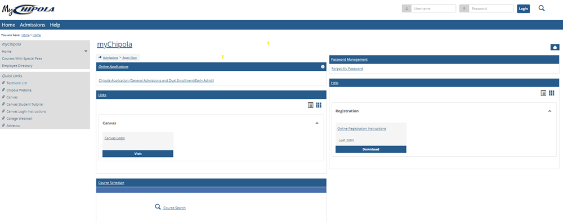Image resolution: width=563 pixels, height=222 pixels.
Task: Open the Password Management header link
Action: (x=350, y=60)
